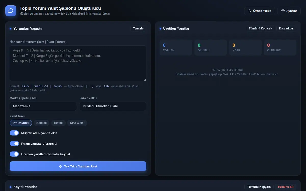Click the 'Marka / İşletme Adı' input field
306x191 pixels.
tap(43, 106)
